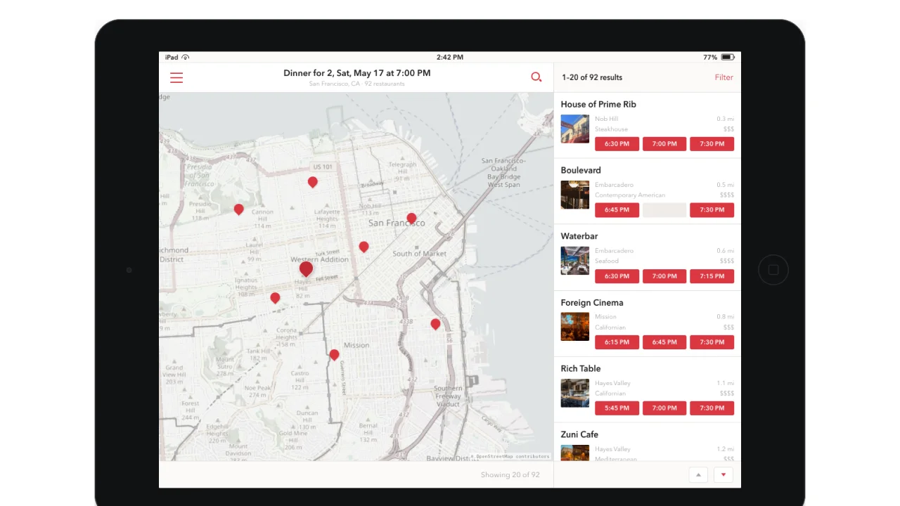
Task: Open Waterbar restaurant thumbnail photo
Action: [x=575, y=261]
